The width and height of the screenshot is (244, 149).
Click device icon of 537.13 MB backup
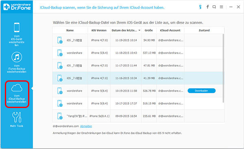(60, 53)
